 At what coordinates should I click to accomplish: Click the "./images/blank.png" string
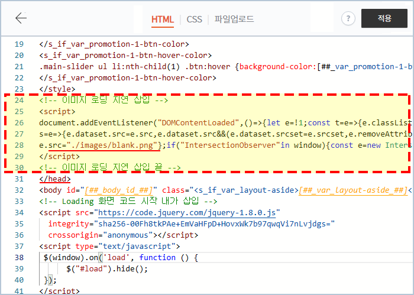pyautogui.click(x=112, y=145)
